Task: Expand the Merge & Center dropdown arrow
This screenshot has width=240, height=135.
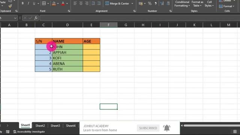Action: pos(132,3)
